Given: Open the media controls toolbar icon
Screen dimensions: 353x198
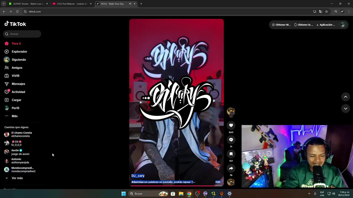Looking at the screenshot, I should point(336,12).
